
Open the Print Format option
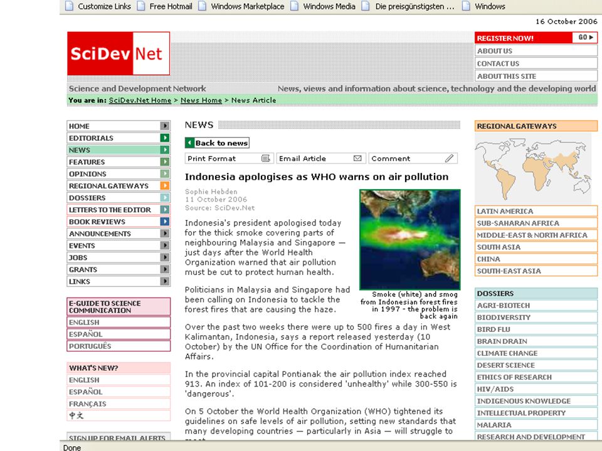229,158
